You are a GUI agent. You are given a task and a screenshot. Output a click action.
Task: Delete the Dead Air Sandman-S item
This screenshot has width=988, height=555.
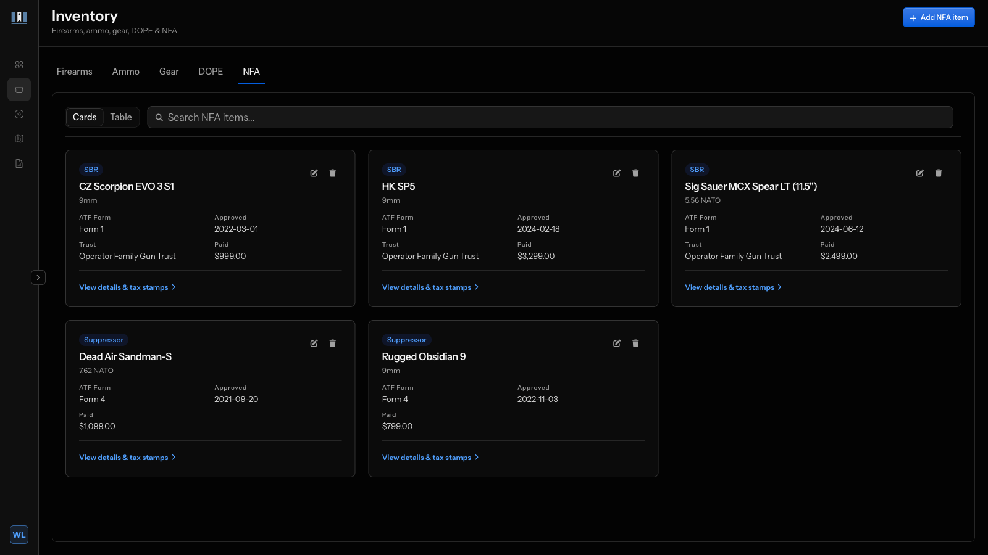[333, 343]
